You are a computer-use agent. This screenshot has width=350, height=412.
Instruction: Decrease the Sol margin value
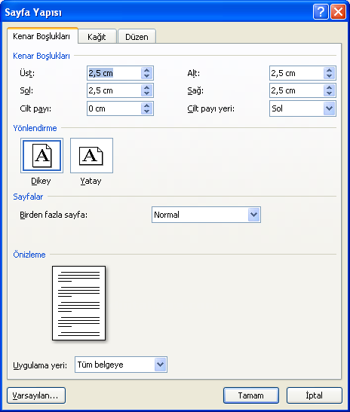pyautogui.click(x=146, y=93)
